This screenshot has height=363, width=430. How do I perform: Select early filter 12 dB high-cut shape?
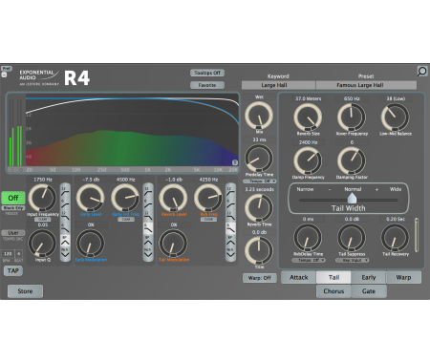coord(148,216)
